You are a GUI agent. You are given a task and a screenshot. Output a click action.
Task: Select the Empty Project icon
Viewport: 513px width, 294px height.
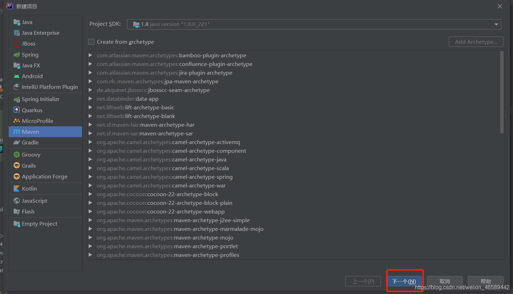coord(17,224)
